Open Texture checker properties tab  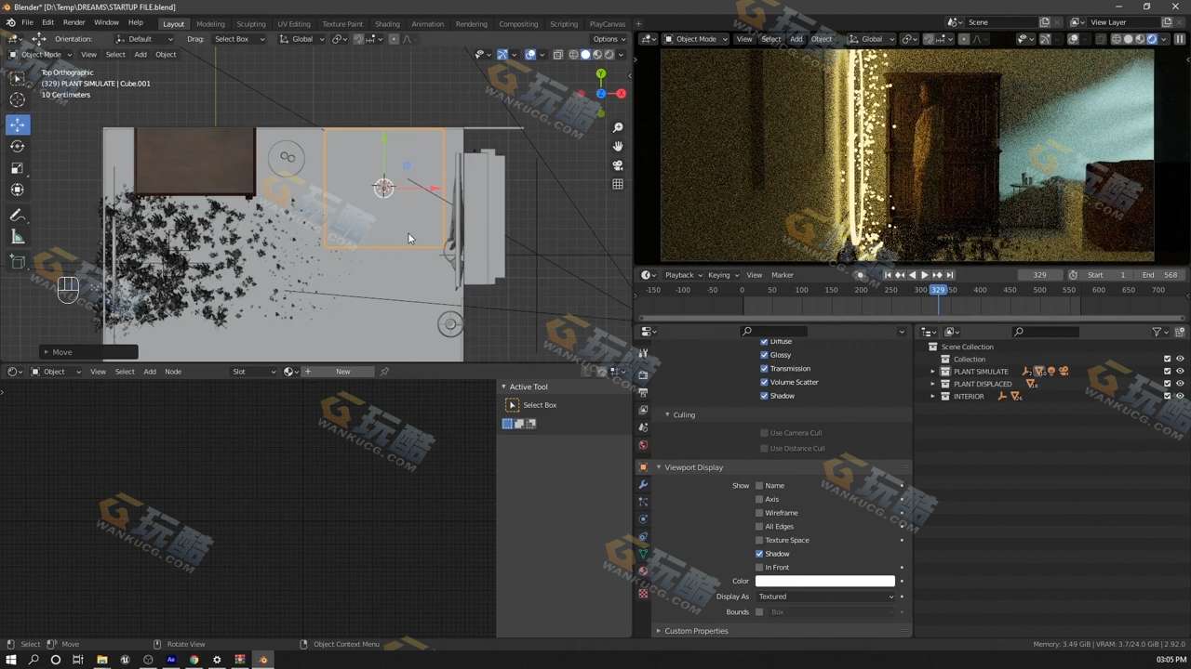[643, 594]
